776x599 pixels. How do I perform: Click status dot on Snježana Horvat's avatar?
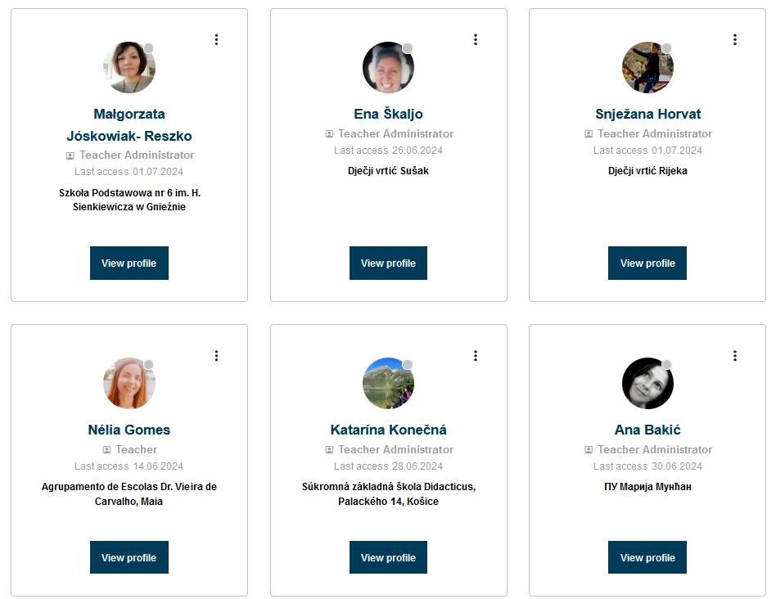(x=666, y=48)
